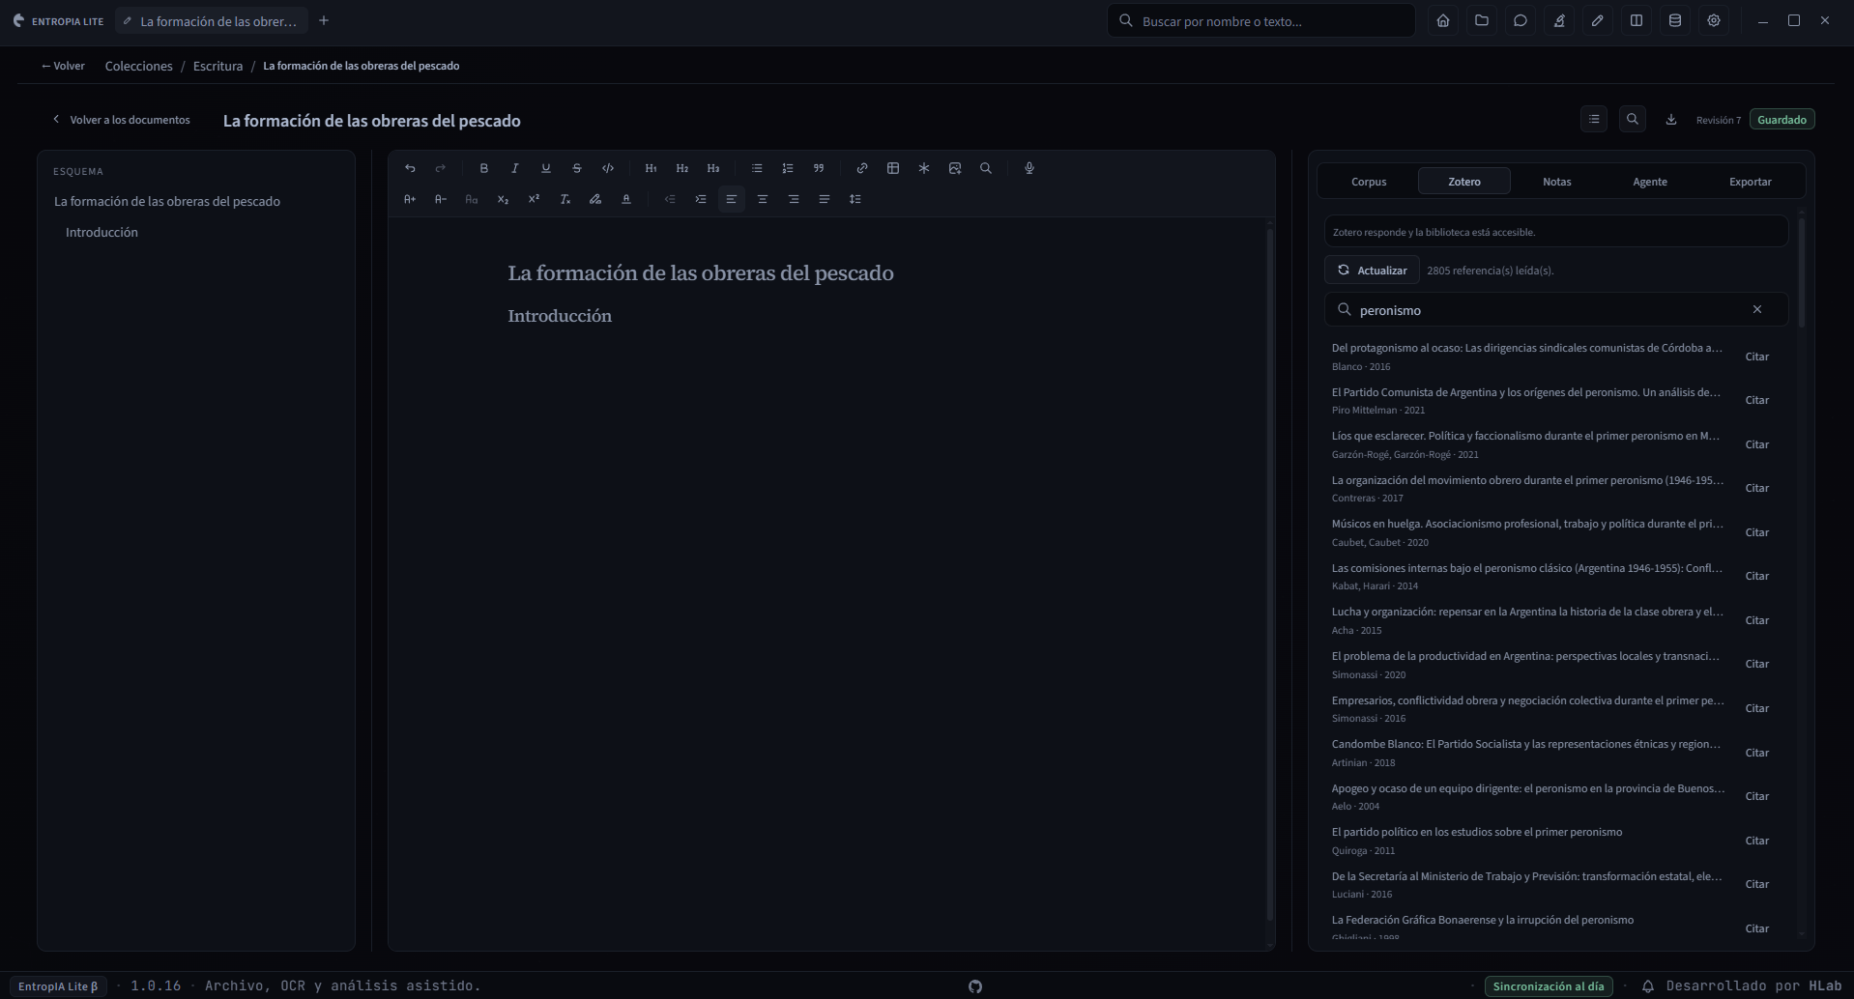Increase paragraph indent
The height and width of the screenshot is (999, 1854).
coord(701,199)
